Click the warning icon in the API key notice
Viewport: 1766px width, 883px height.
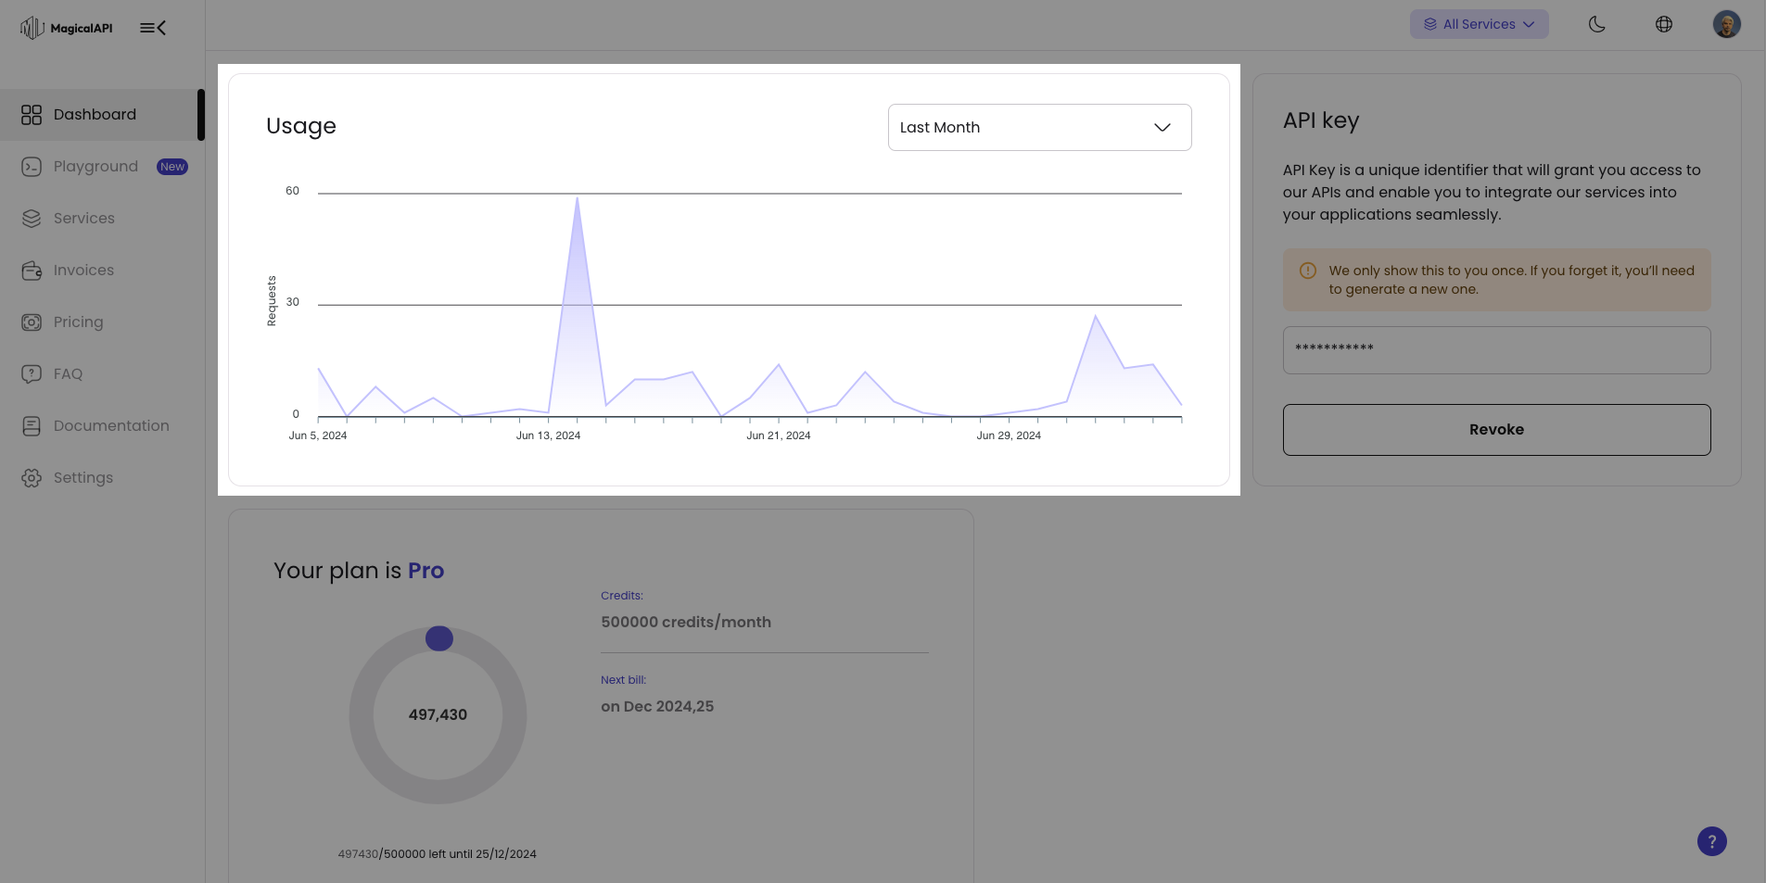pyautogui.click(x=1308, y=271)
